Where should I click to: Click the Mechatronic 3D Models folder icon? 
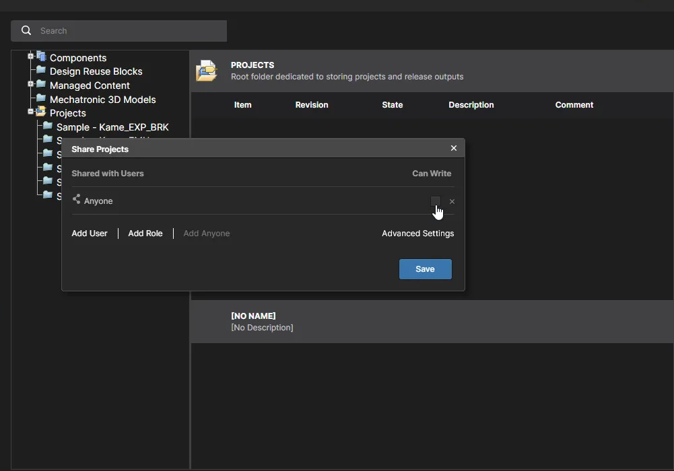point(41,98)
